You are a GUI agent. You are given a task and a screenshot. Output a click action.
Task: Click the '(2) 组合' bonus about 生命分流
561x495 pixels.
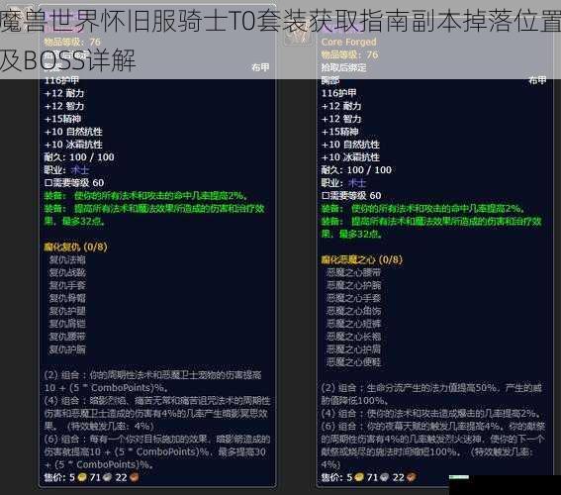(x=431, y=394)
